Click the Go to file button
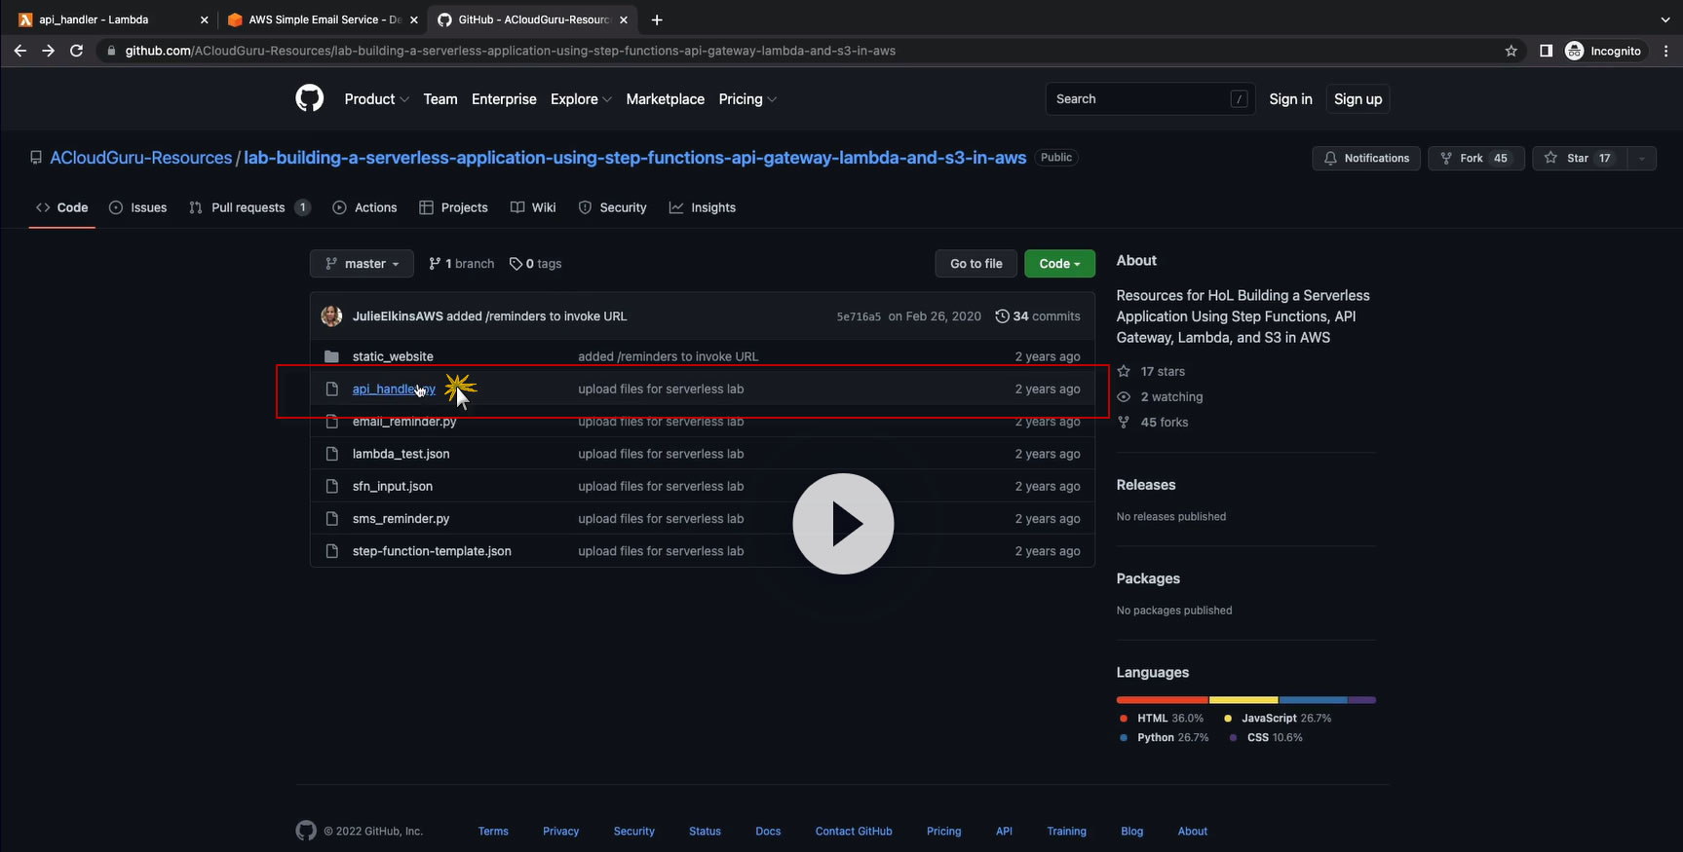 pos(976,264)
